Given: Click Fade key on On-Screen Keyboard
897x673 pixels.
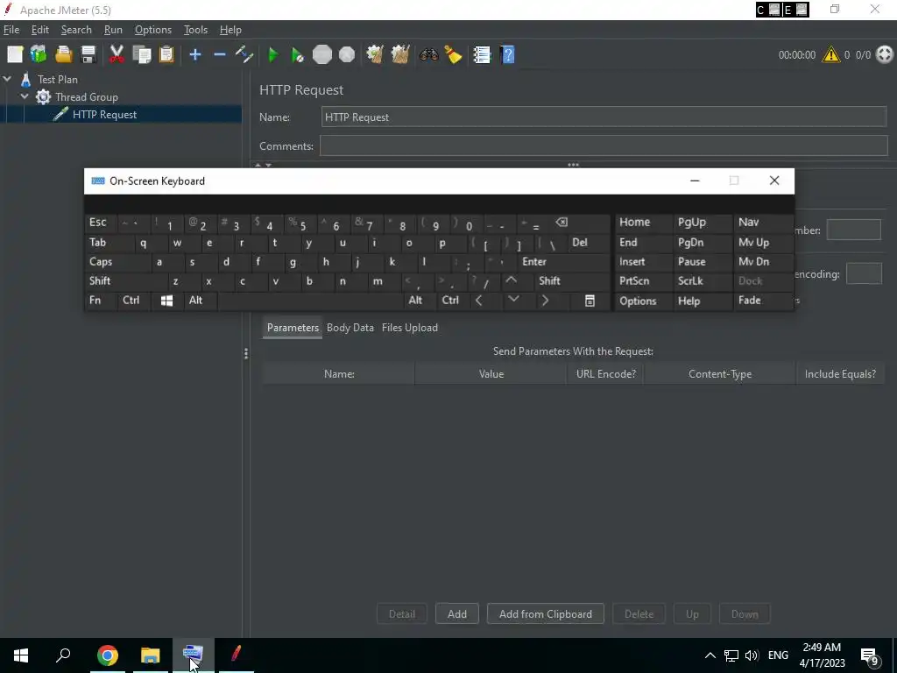Looking at the screenshot, I should [762, 301].
